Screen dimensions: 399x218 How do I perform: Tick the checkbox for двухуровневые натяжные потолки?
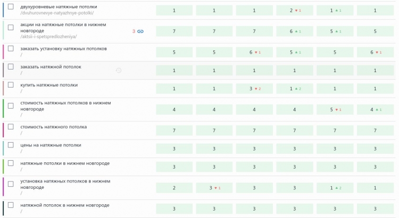tap(11, 6)
